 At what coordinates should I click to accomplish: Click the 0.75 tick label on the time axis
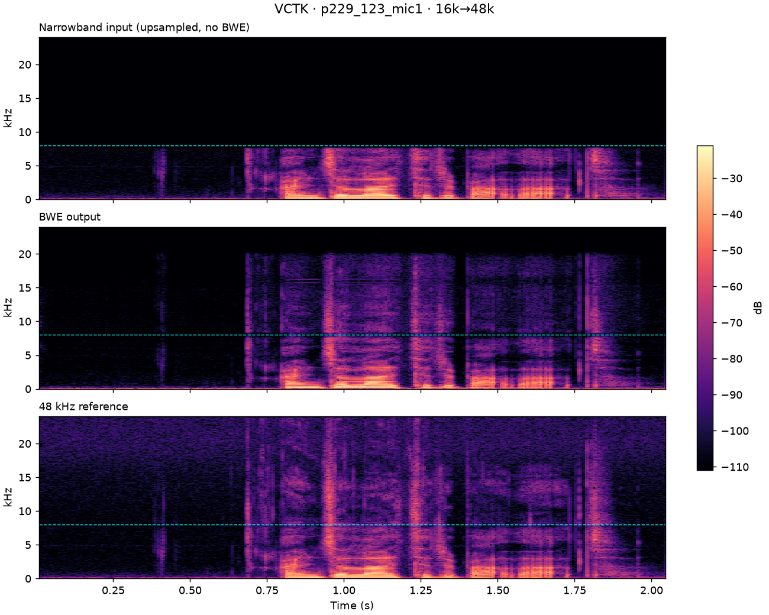267,590
